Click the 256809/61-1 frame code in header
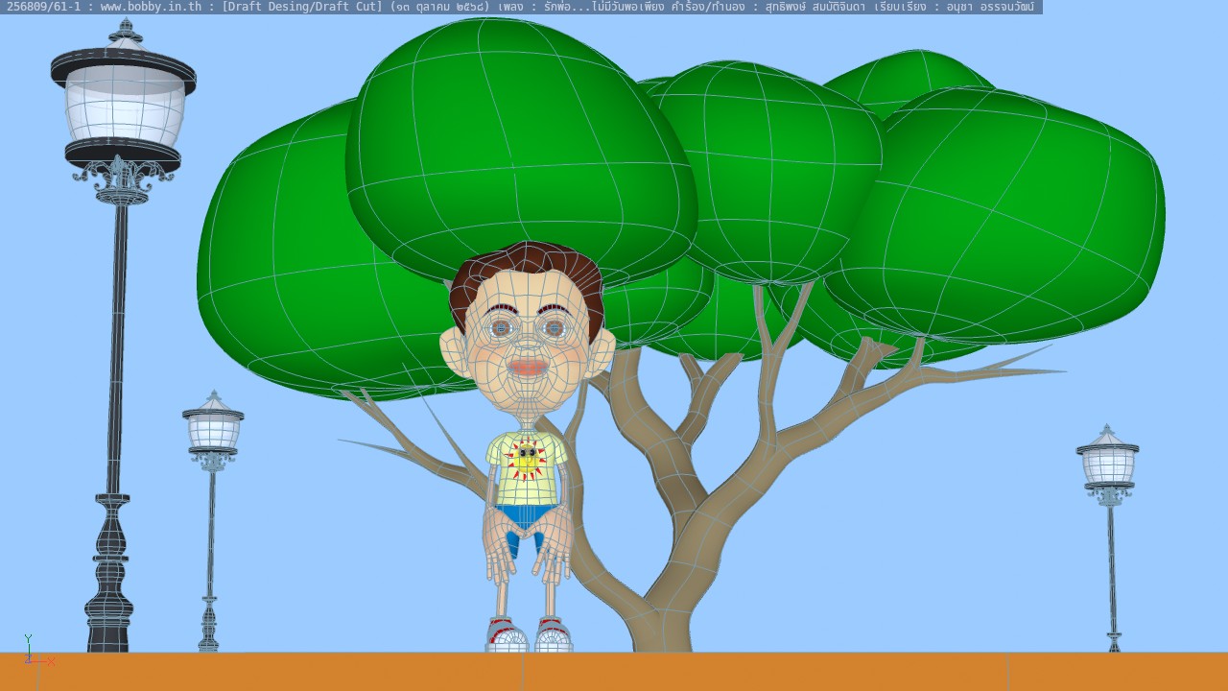The image size is (1228, 691). pos(44,7)
